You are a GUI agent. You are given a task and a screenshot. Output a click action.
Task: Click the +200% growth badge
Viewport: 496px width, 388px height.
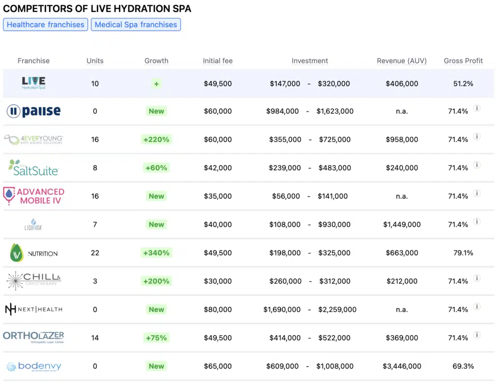click(x=156, y=281)
